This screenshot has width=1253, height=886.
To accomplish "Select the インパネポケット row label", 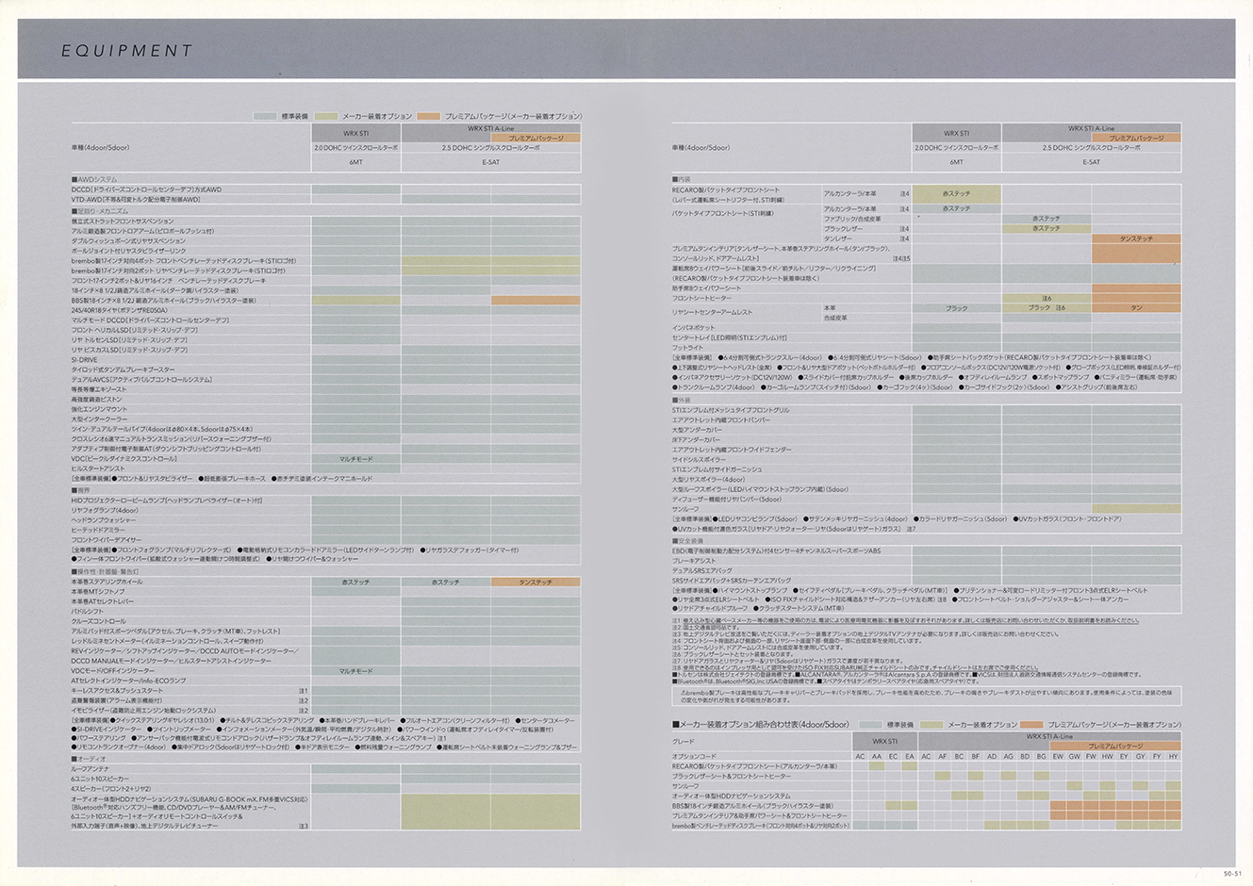I will pos(693,328).
